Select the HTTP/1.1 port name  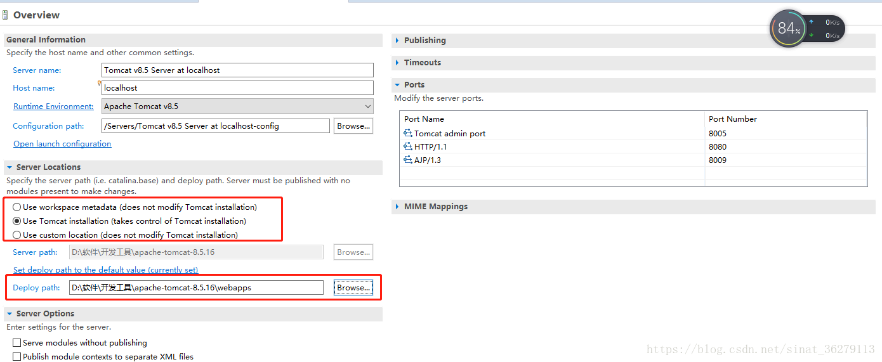point(430,147)
